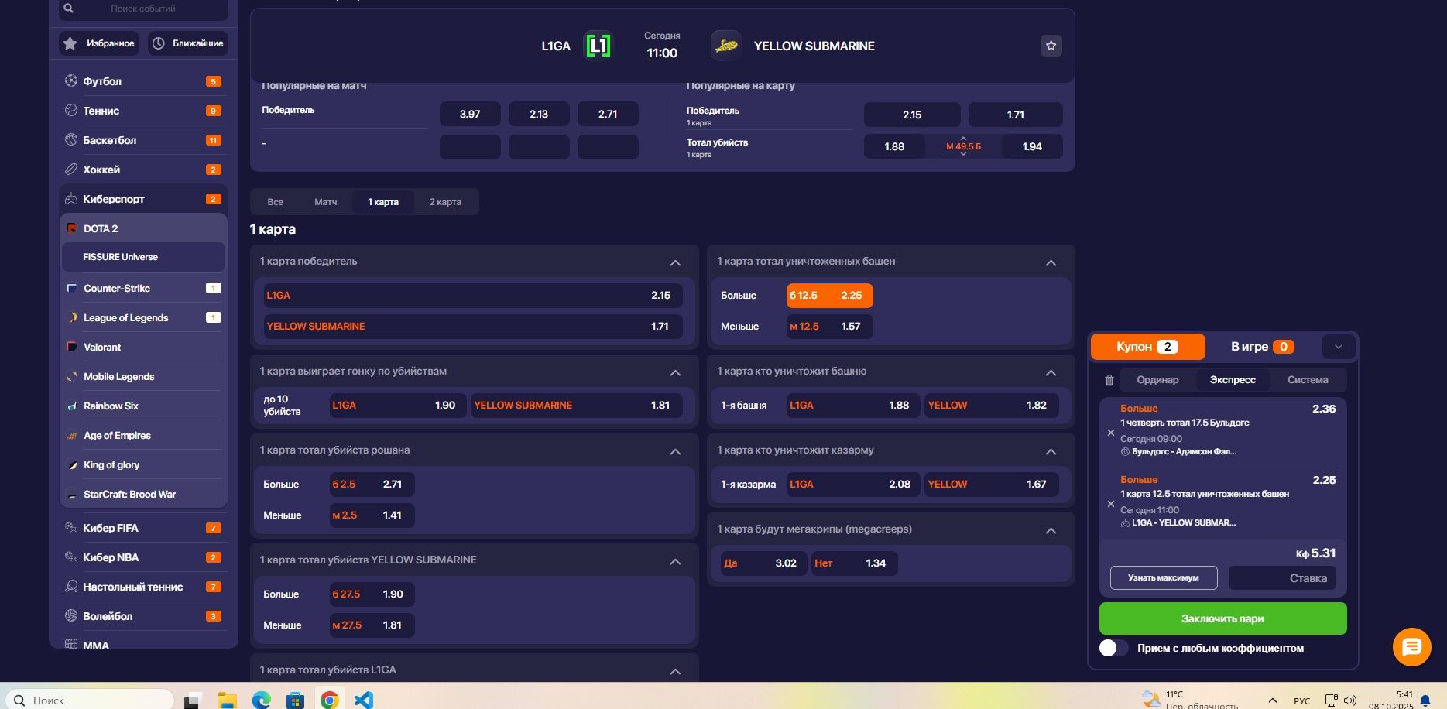The height and width of the screenshot is (709, 1447).
Task: Toggle Прием с любым коэффициентом switch
Action: (x=1113, y=648)
